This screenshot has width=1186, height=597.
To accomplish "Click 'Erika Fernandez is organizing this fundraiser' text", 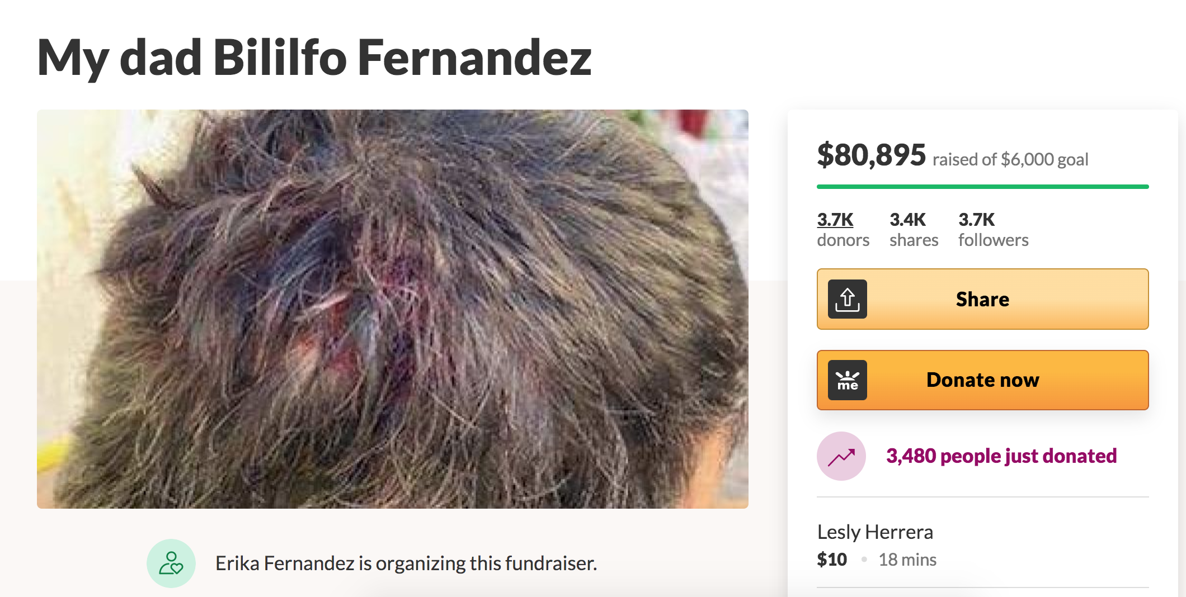I will [x=406, y=563].
